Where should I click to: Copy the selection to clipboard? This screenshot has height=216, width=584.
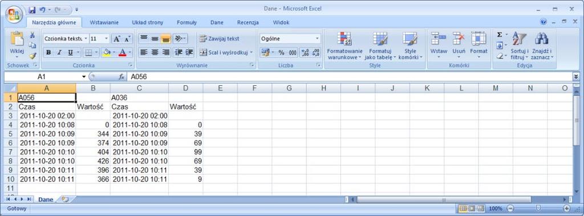coord(33,45)
